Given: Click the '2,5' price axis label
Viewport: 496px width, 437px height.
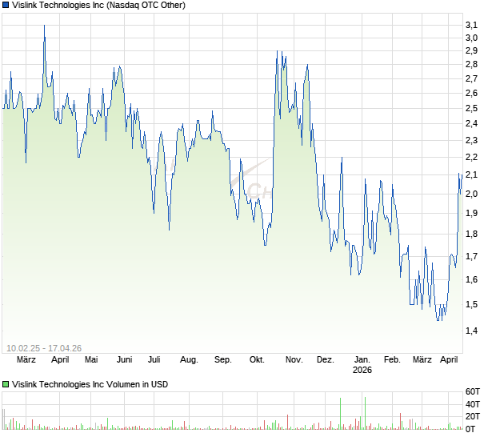Looking at the screenshot, I should [x=471, y=109].
